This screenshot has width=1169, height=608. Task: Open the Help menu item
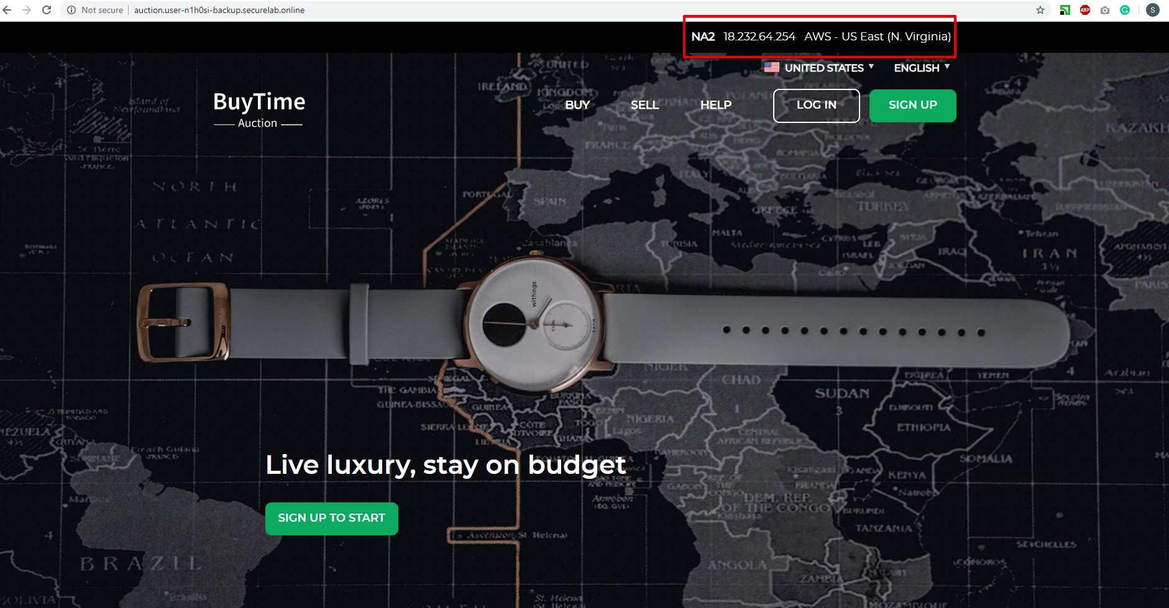pos(716,105)
